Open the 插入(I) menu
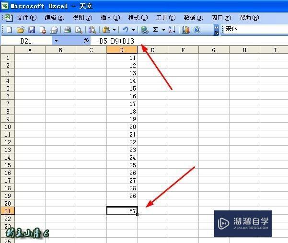This screenshot has height=243, width=288. tap(110, 18)
